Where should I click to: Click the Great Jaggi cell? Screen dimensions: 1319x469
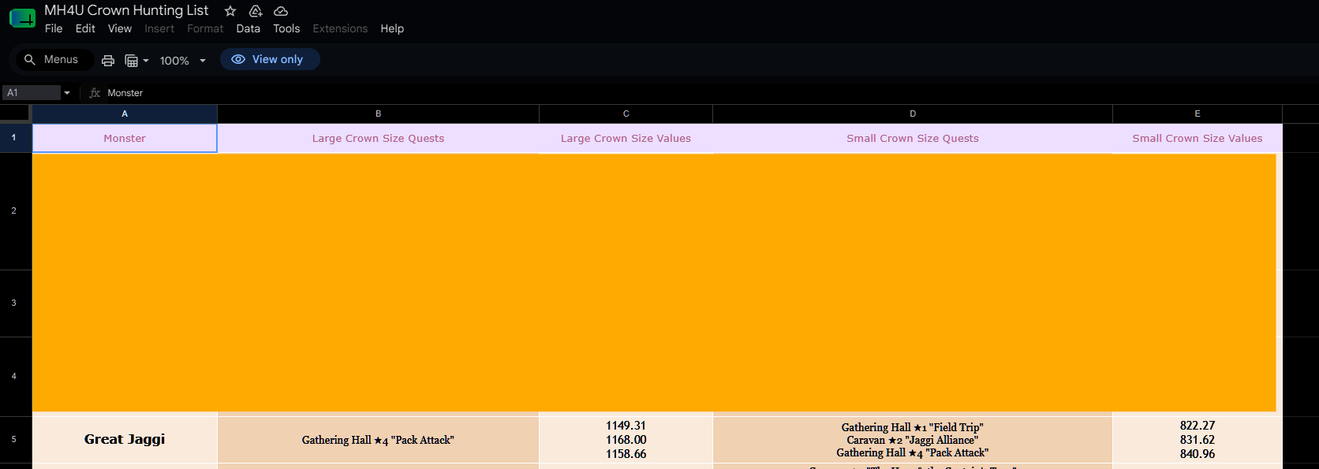pos(125,439)
